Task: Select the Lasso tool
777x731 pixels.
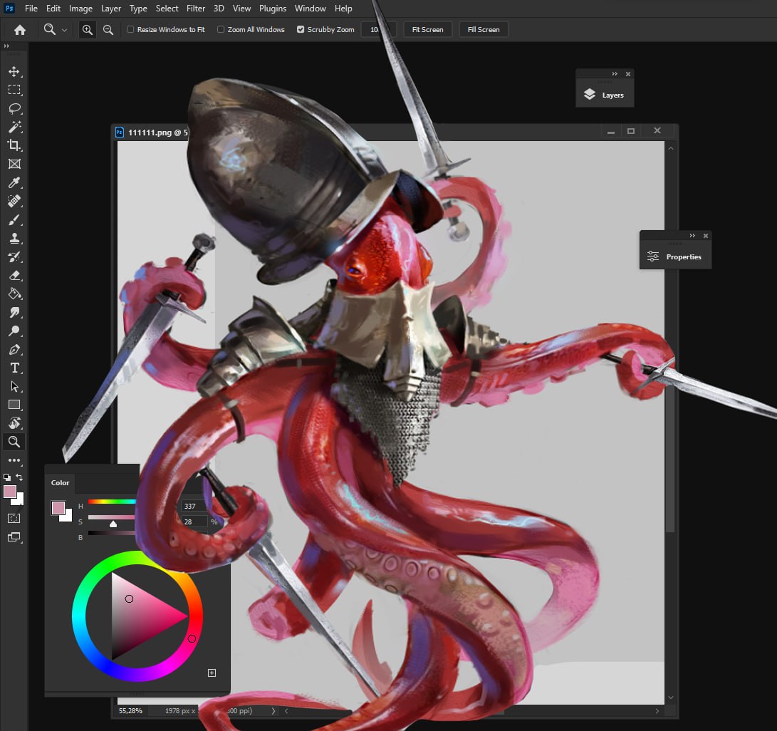Action: pos(14,108)
